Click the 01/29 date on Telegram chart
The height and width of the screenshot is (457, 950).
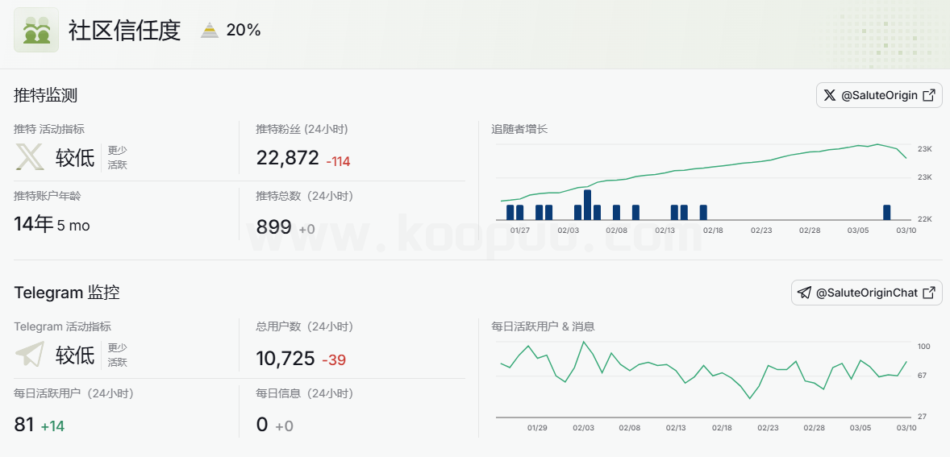point(537,428)
